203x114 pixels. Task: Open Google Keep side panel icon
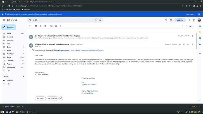(200, 32)
